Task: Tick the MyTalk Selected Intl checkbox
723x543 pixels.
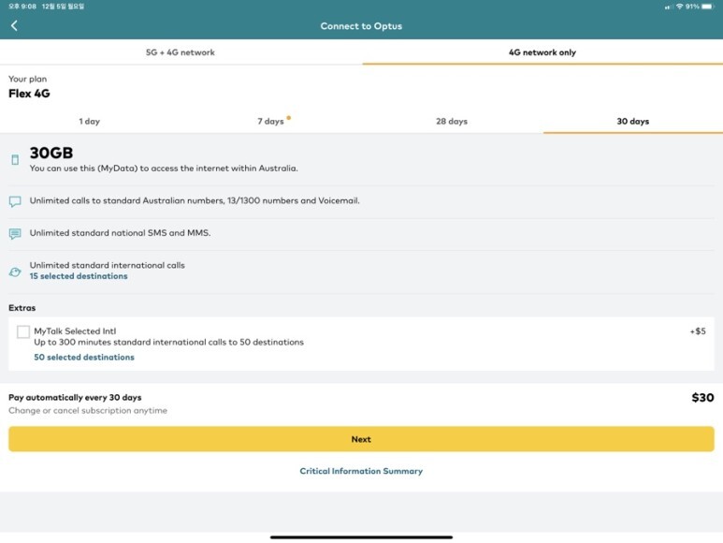Action: [x=23, y=331]
